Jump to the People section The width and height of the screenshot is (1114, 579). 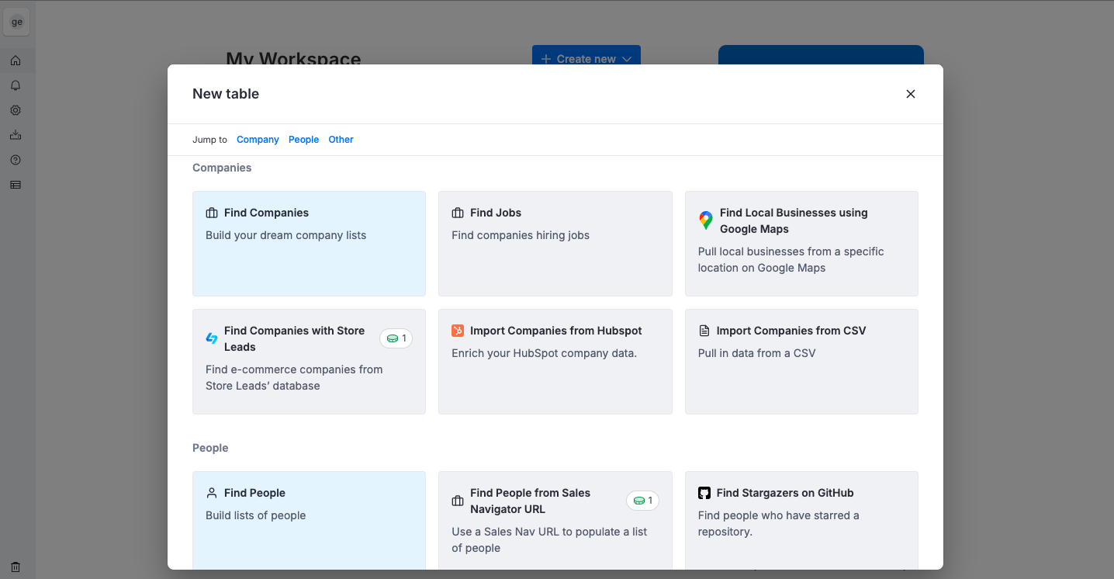pyautogui.click(x=303, y=140)
